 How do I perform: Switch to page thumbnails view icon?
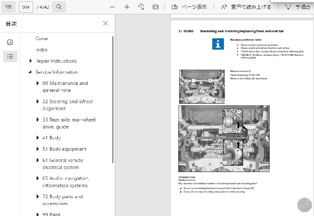coord(10,42)
